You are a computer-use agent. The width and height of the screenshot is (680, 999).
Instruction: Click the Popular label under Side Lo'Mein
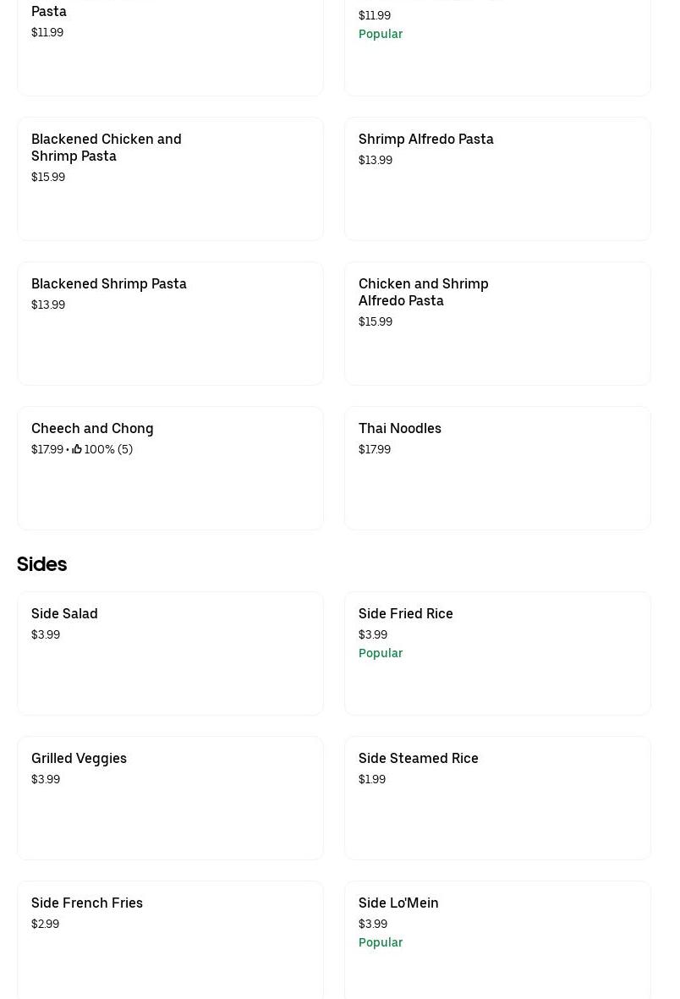[x=381, y=942]
